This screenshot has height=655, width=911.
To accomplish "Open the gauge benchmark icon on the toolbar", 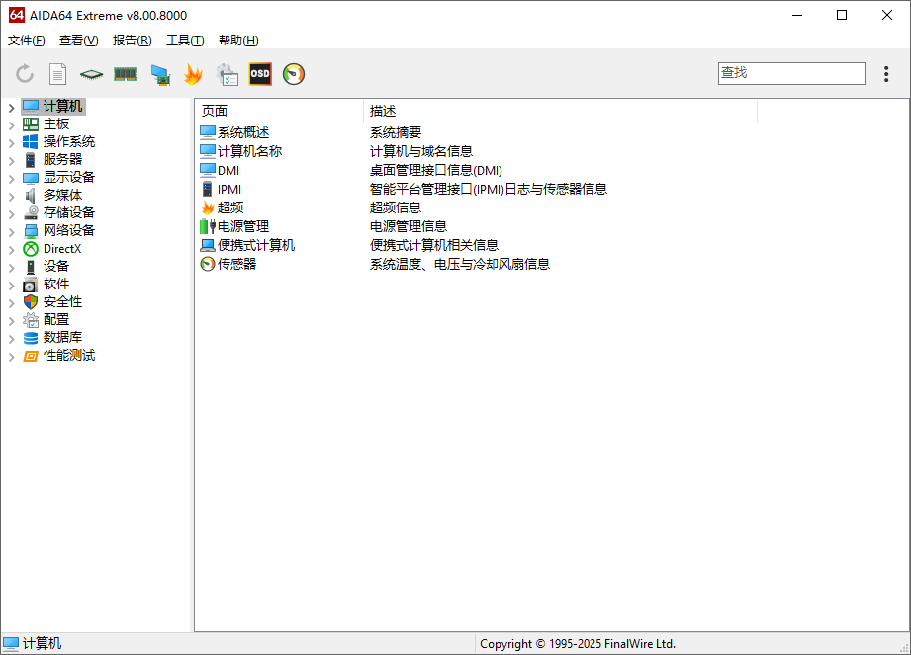I will (x=293, y=74).
